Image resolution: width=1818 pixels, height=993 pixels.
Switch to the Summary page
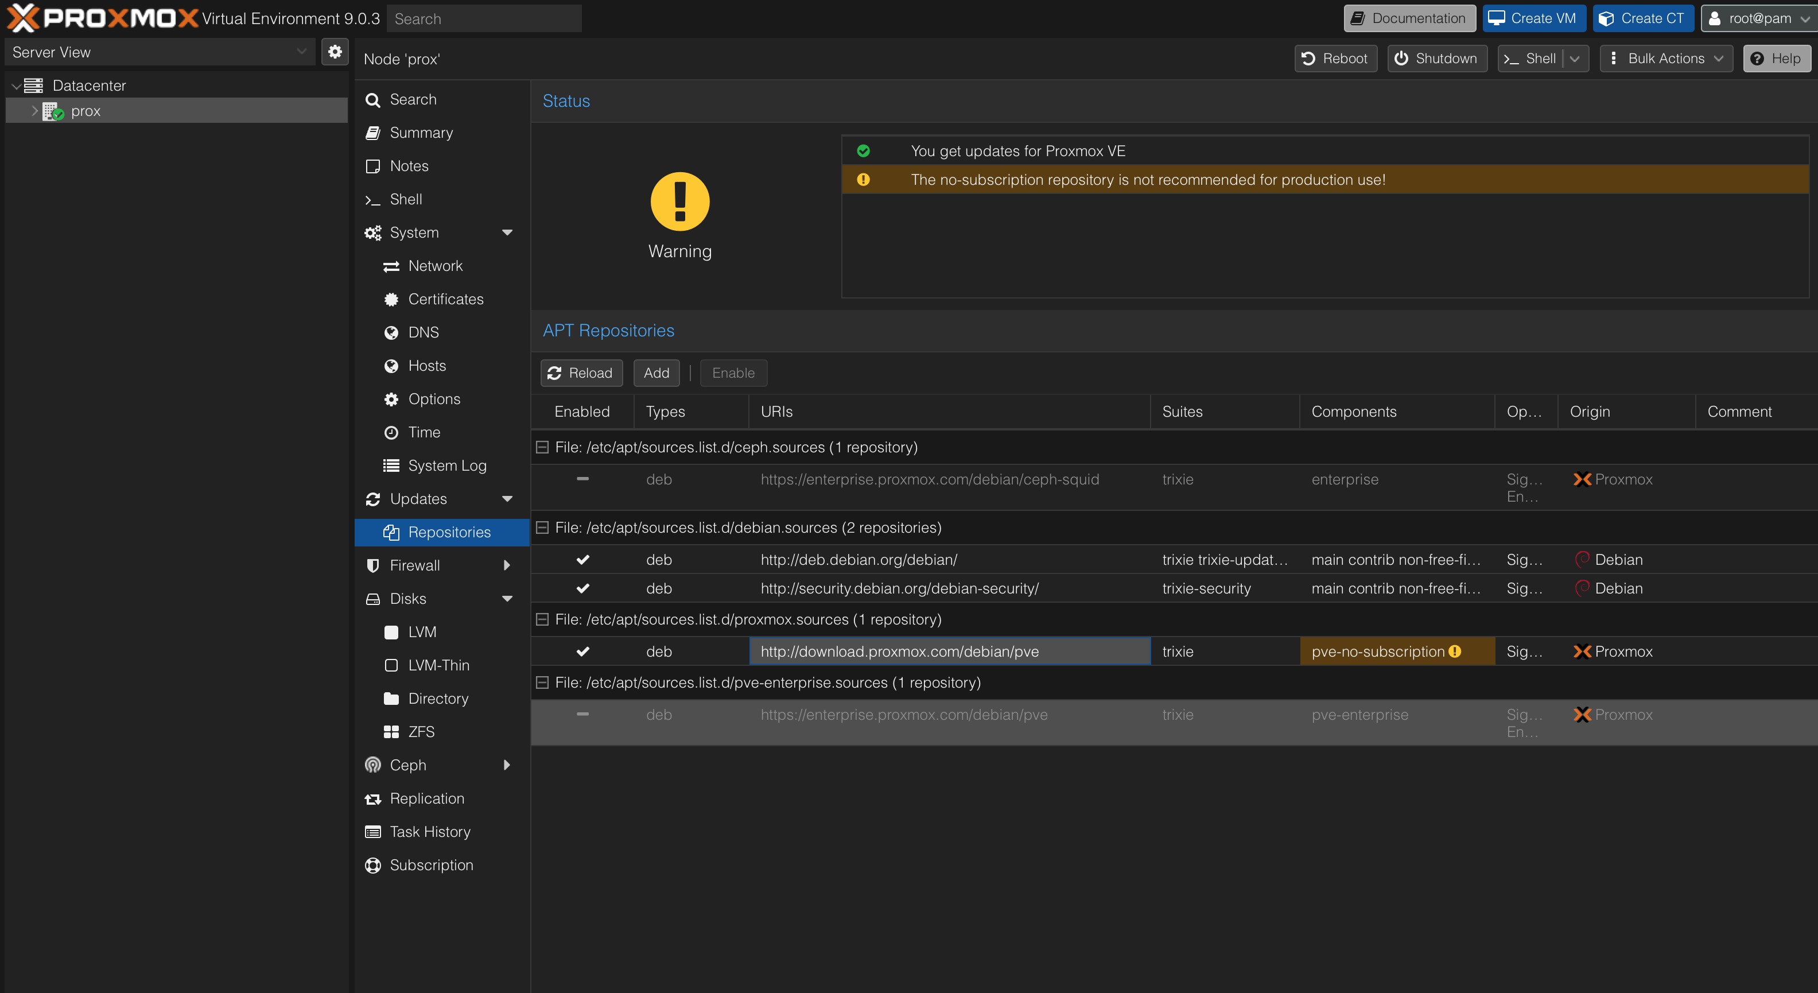[x=421, y=133]
